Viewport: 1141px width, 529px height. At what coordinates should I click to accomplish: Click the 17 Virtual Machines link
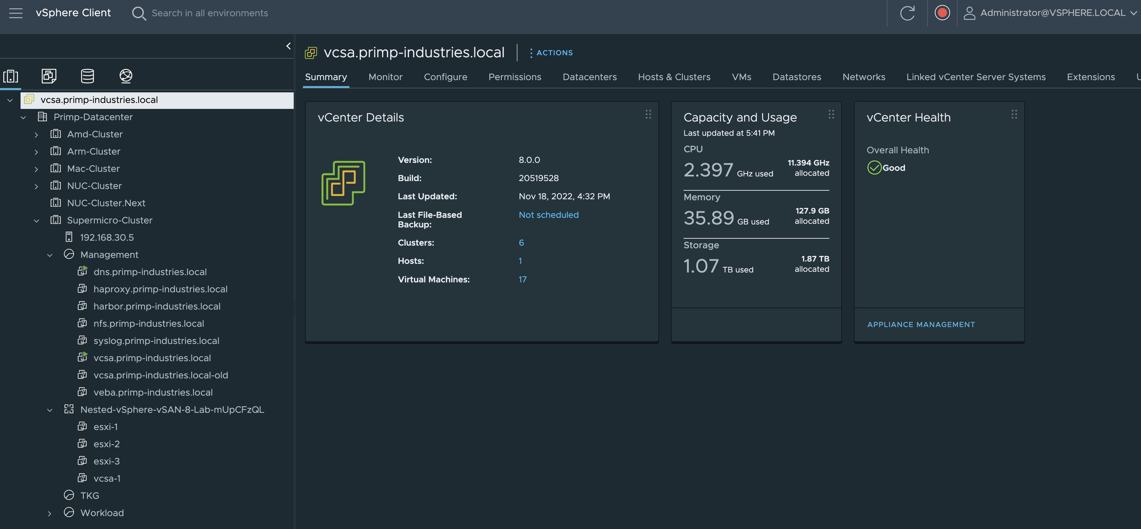[x=523, y=279]
